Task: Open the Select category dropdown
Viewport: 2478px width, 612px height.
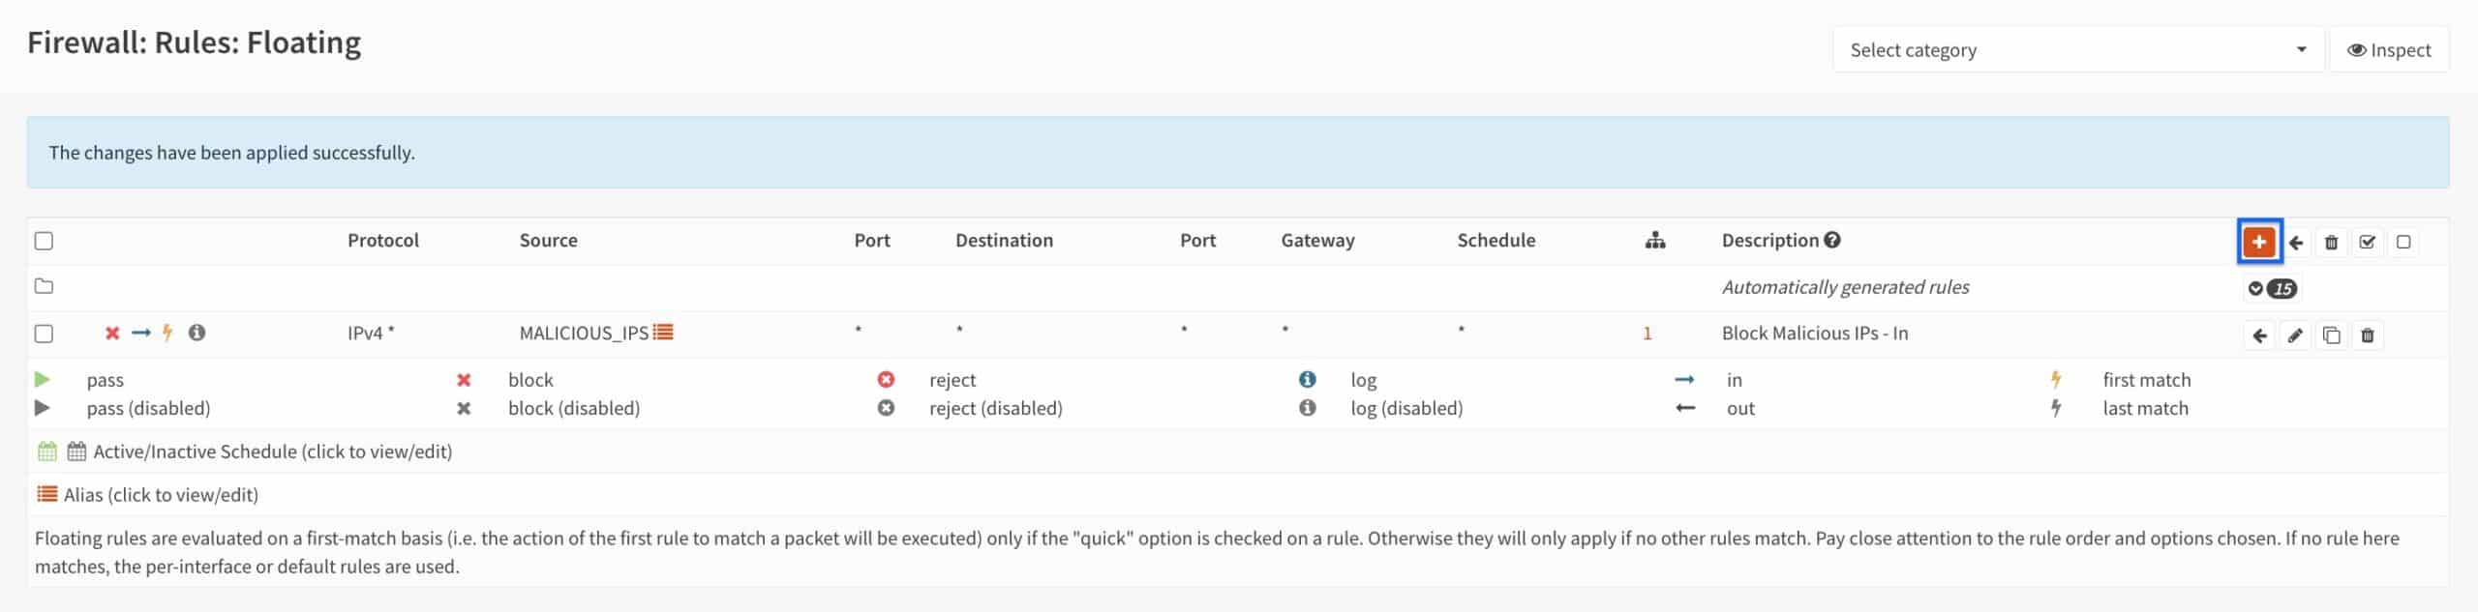Action: 2077,49
